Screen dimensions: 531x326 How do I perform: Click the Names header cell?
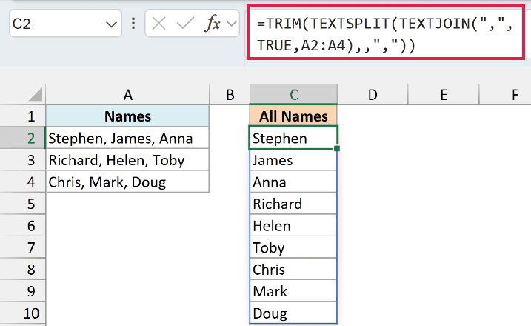coord(127,116)
